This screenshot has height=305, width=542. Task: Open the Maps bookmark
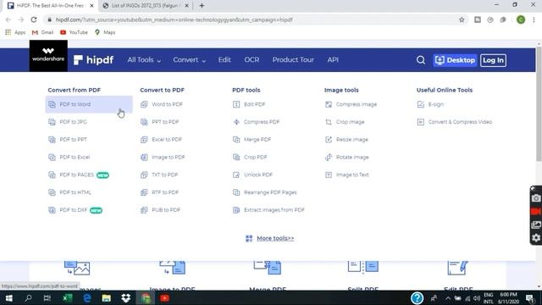(x=105, y=32)
